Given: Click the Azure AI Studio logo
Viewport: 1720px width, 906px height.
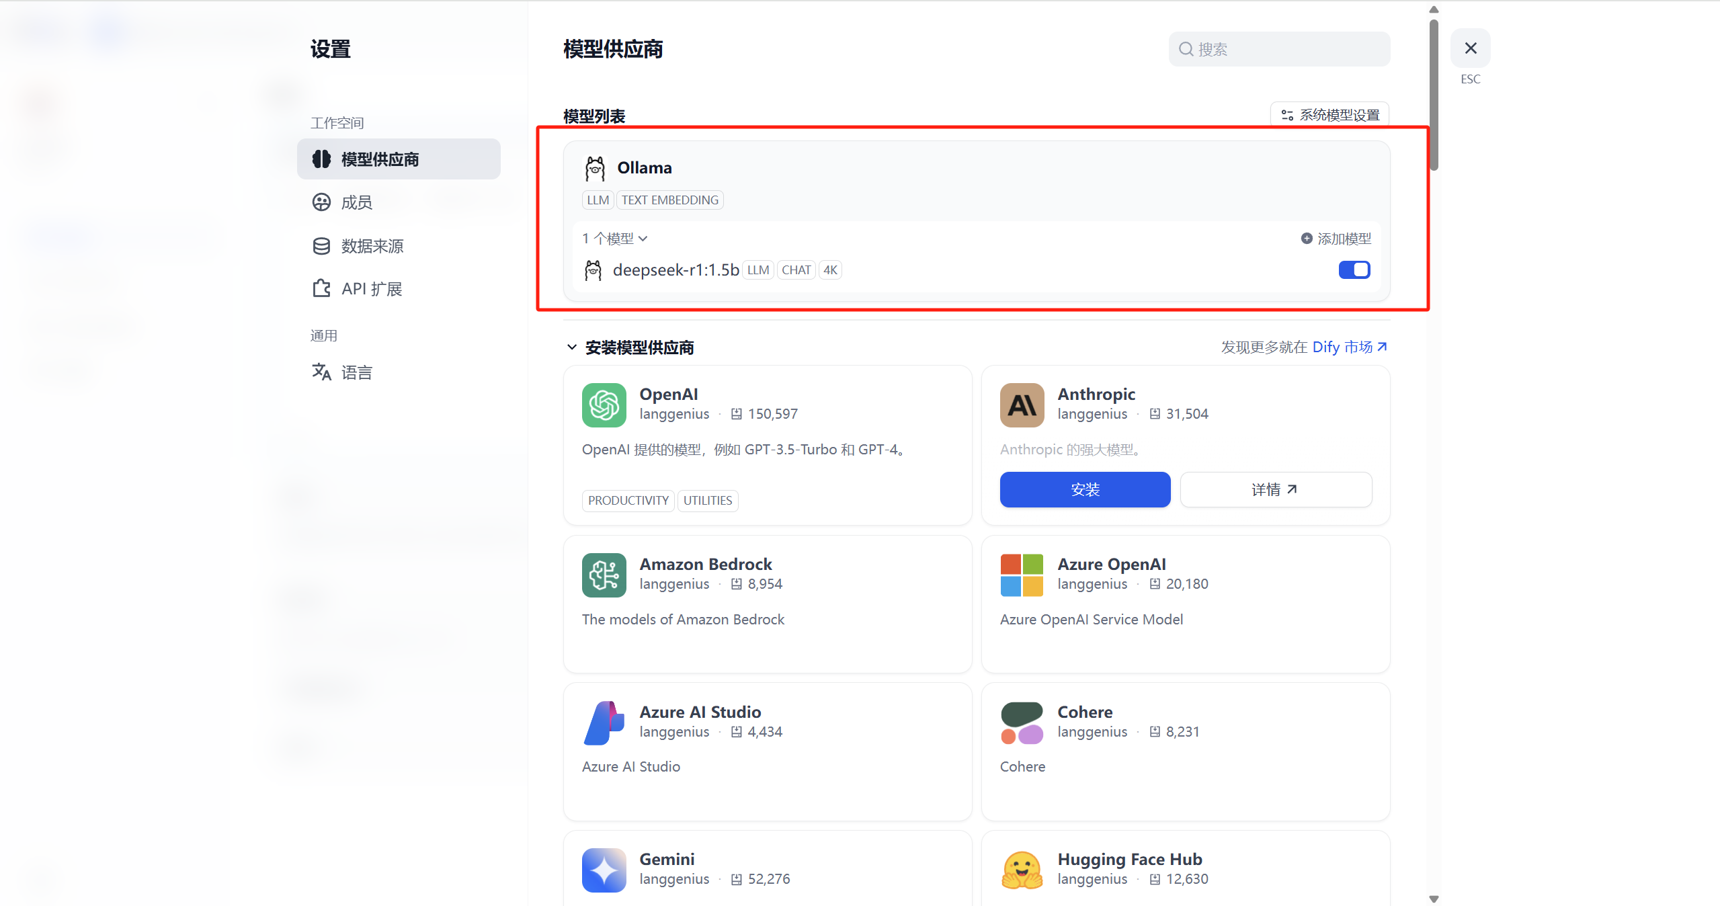Looking at the screenshot, I should [603, 723].
